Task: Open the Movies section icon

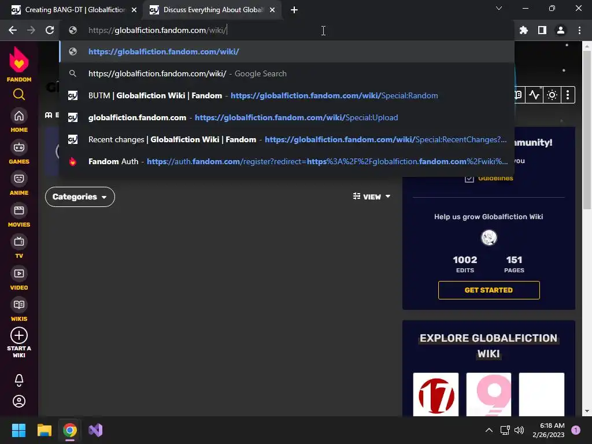Action: click(19, 210)
